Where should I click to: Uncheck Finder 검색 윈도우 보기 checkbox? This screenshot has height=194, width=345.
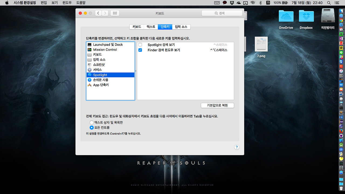(140, 50)
